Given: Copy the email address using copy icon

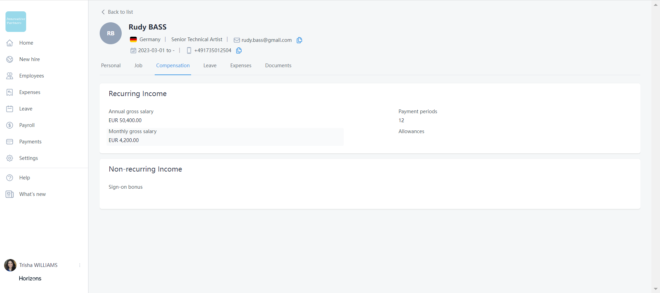Looking at the screenshot, I should [x=299, y=40].
